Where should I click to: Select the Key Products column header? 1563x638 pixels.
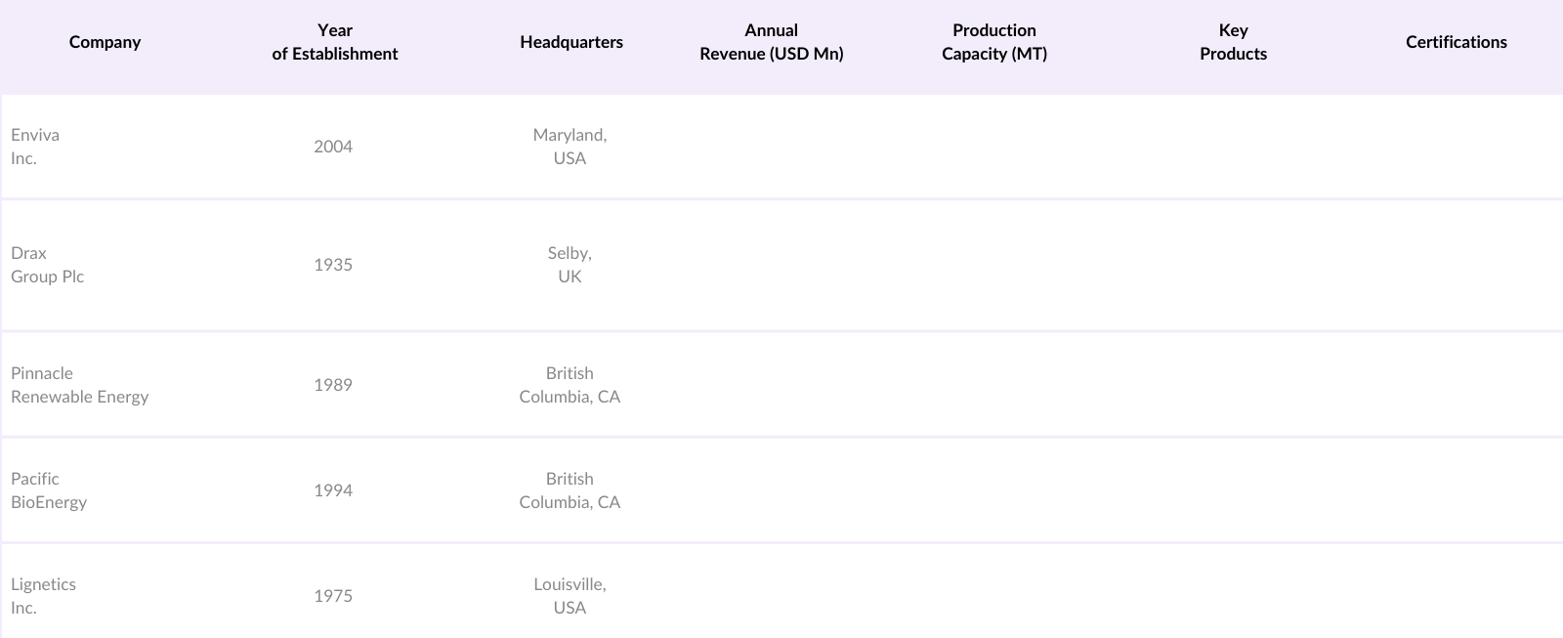(x=1233, y=42)
